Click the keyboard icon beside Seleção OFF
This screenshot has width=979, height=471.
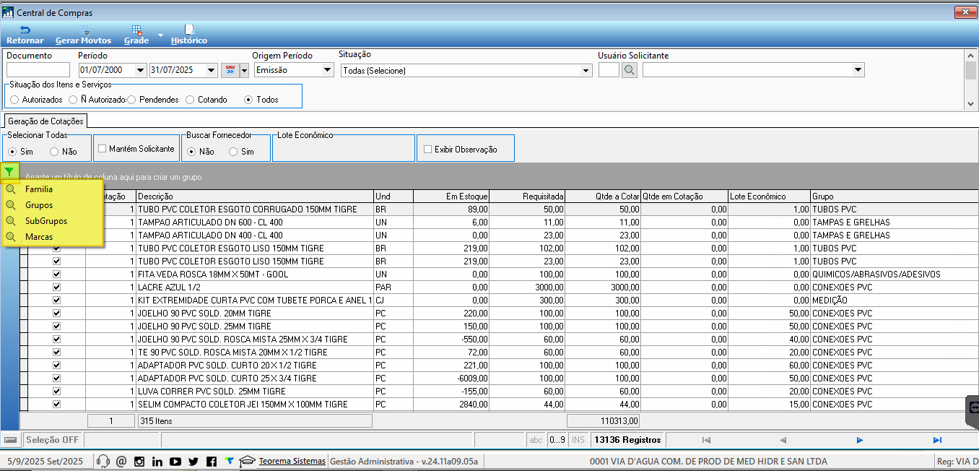click(x=10, y=439)
